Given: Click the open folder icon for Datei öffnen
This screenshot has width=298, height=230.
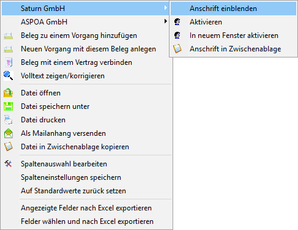Looking at the screenshot, I should tap(9, 93).
